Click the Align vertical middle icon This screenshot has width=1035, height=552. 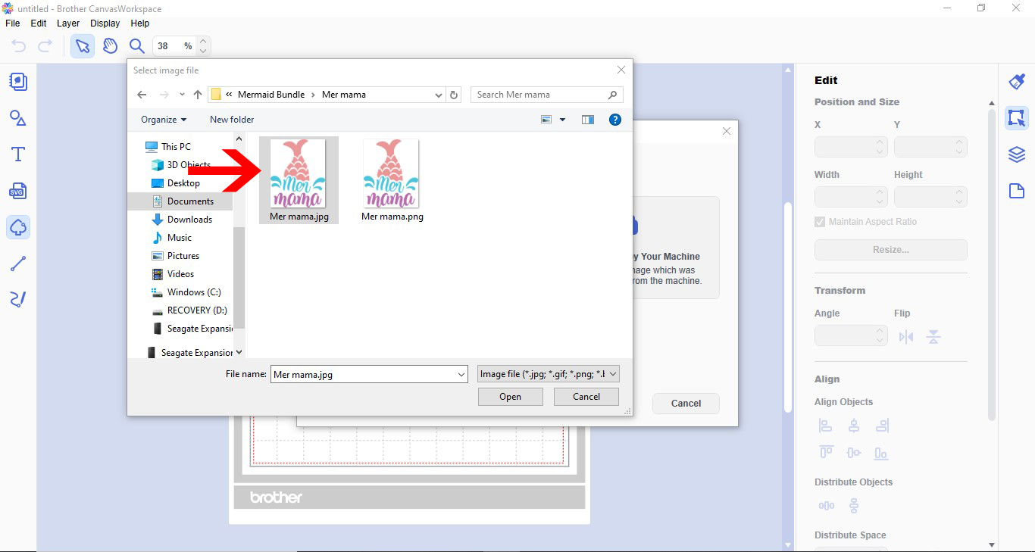(854, 453)
